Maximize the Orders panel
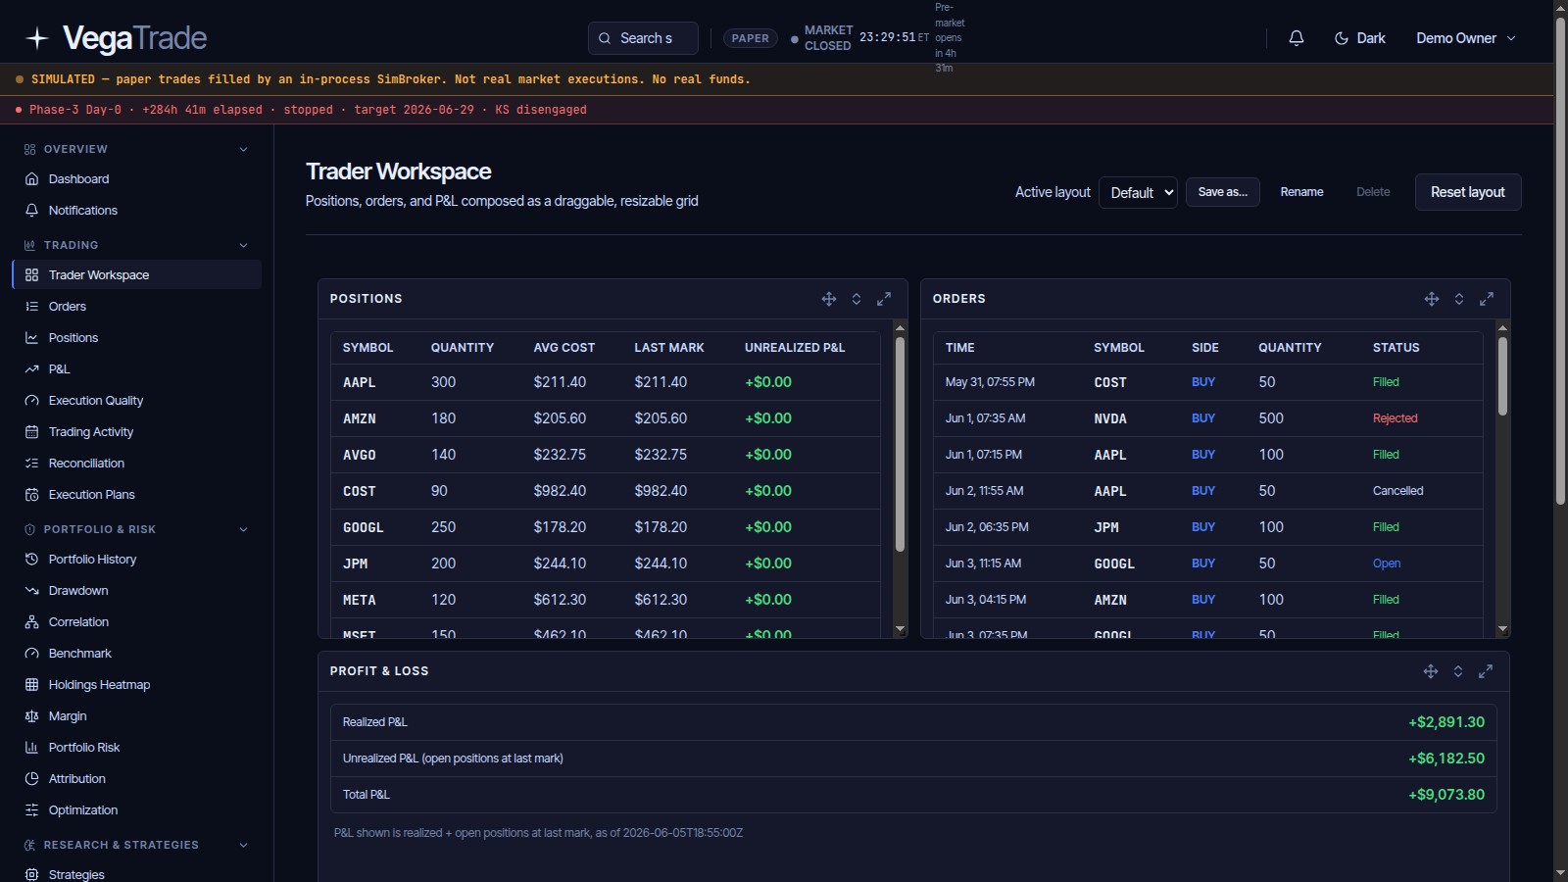Screen dimensions: 1568x882 click(x=1487, y=299)
